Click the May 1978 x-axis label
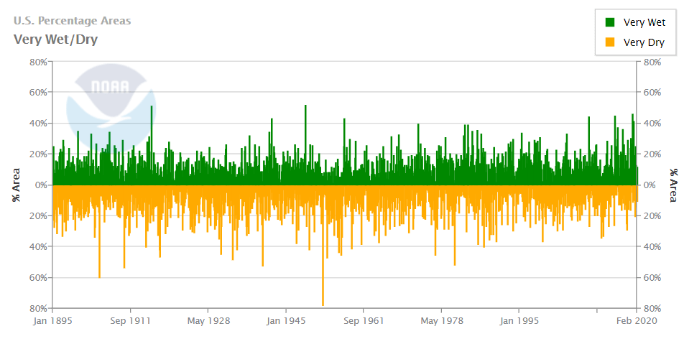 [x=441, y=320]
